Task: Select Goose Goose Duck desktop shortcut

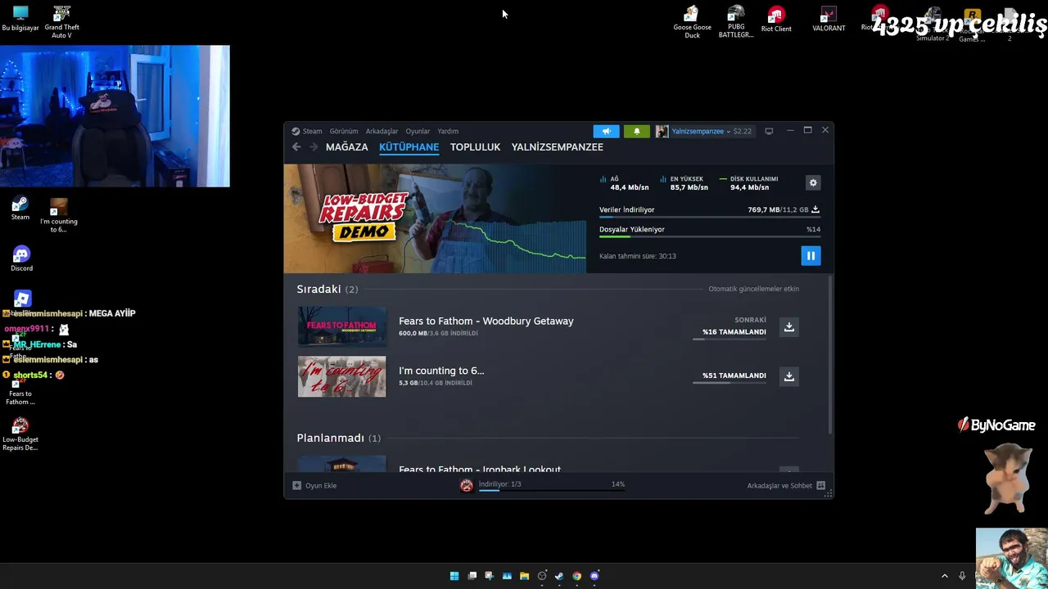Action: [x=693, y=22]
